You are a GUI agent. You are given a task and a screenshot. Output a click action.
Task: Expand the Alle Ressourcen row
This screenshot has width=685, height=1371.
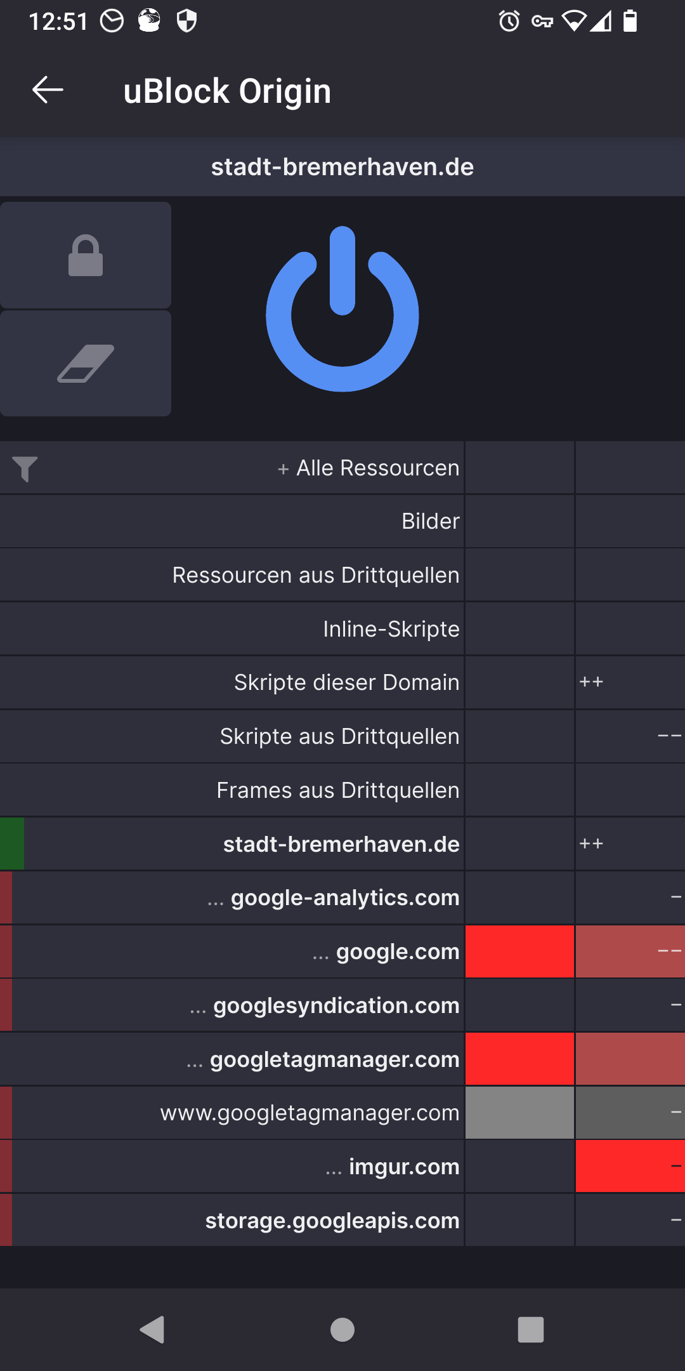pyautogui.click(x=369, y=468)
